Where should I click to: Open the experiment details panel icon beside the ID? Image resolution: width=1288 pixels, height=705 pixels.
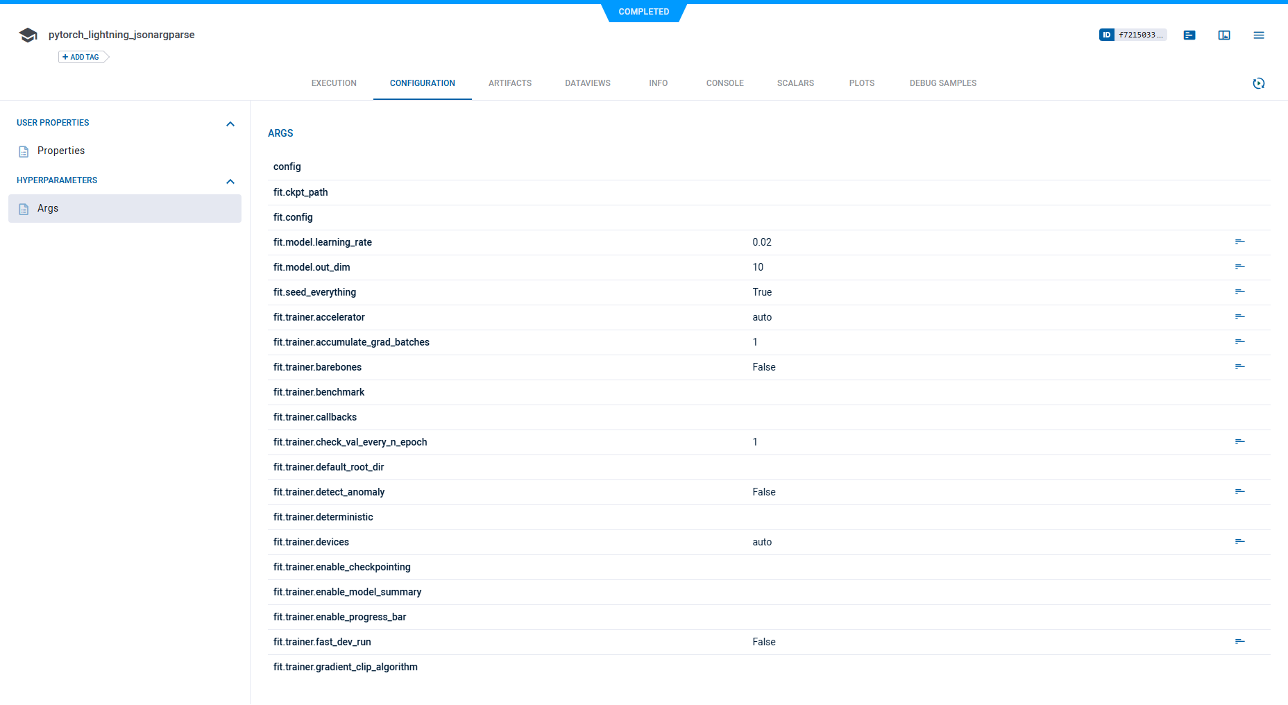point(1189,35)
